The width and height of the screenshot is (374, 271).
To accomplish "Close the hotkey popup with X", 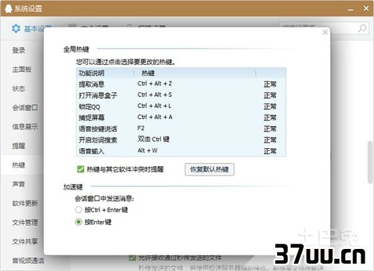I will 325,32.
